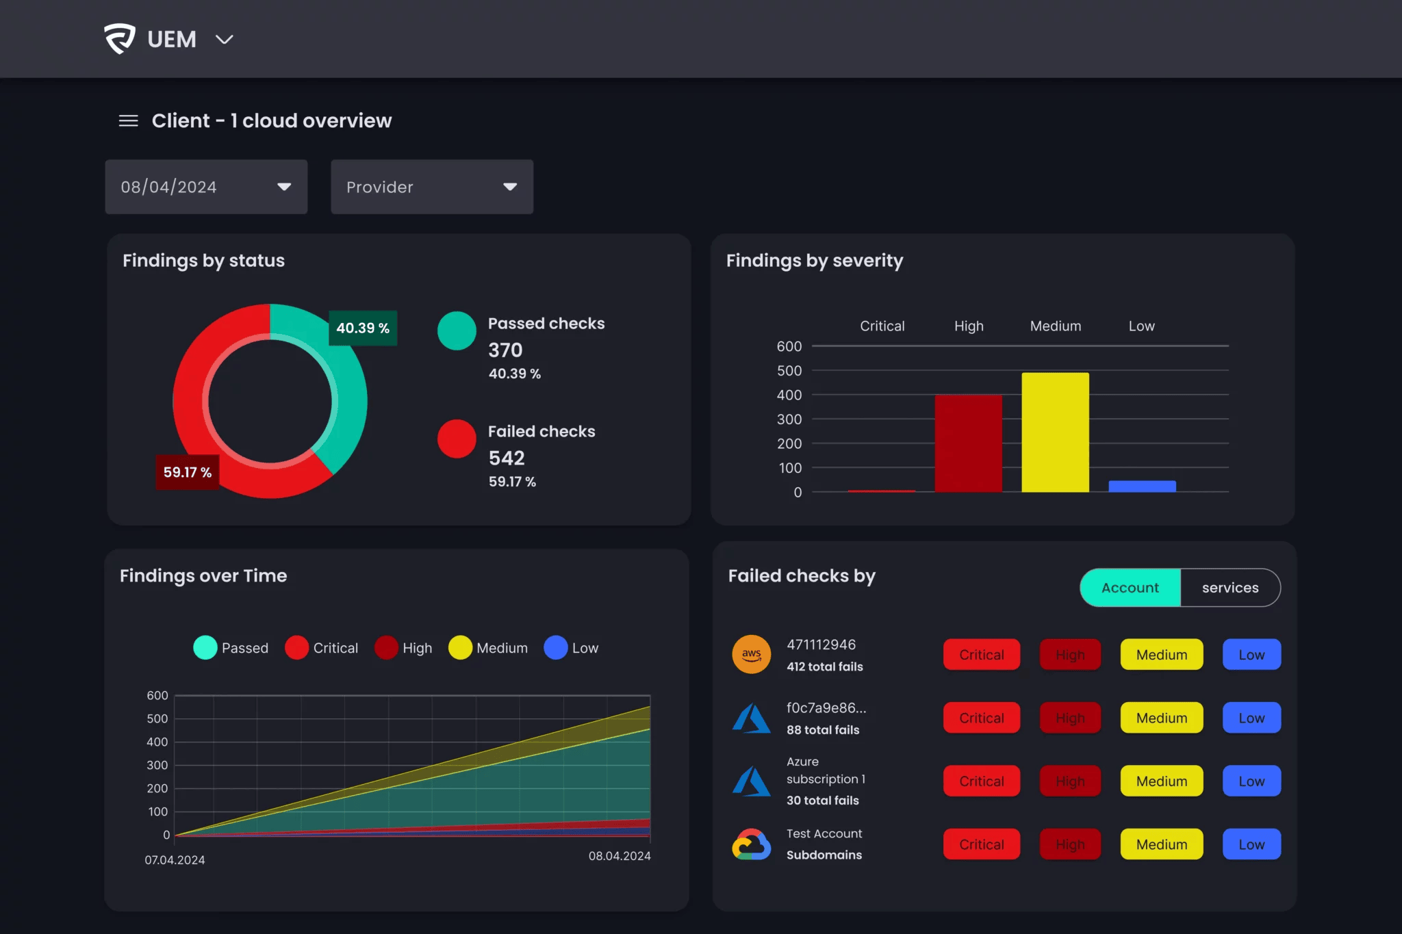
Task: Select the Azure icon next to f0c7a9e86
Action: 751,717
